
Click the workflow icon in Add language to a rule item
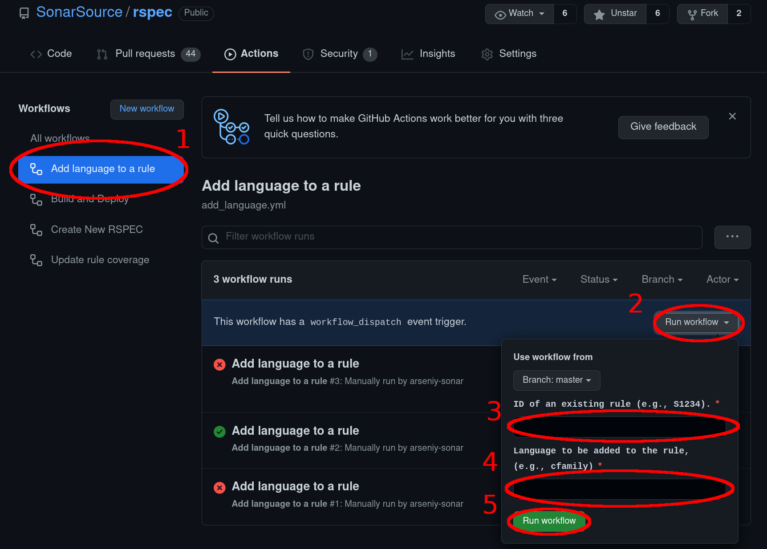36,169
